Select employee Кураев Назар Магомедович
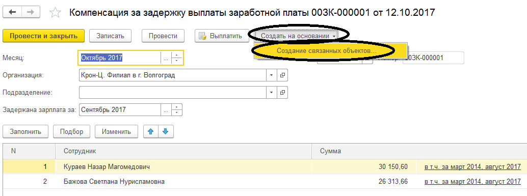The image size is (527, 196). click(x=107, y=166)
